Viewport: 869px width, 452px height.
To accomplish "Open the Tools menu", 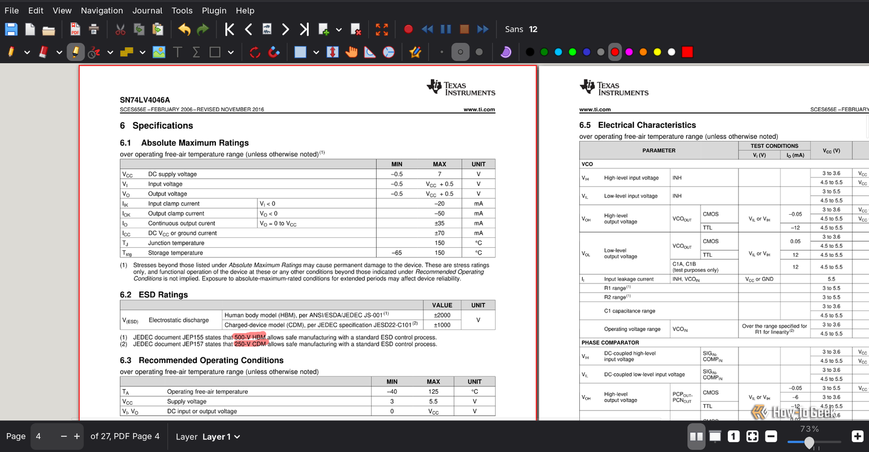I will tap(182, 11).
